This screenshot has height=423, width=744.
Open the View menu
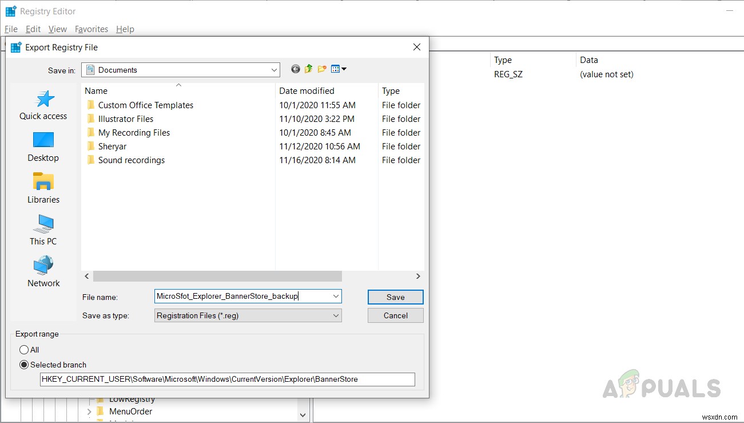click(x=58, y=29)
